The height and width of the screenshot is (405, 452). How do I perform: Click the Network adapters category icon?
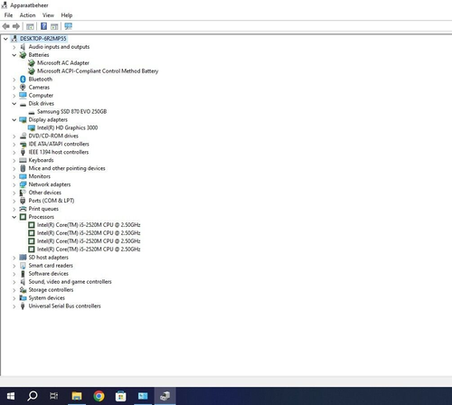(x=23, y=184)
